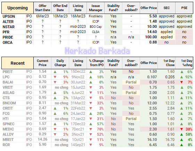Click the Offer Start Date column header
This screenshot has width=195, height=151.
point(42,8)
